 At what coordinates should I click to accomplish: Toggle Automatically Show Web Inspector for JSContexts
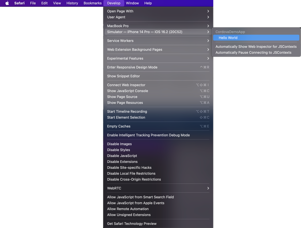(x=256, y=47)
